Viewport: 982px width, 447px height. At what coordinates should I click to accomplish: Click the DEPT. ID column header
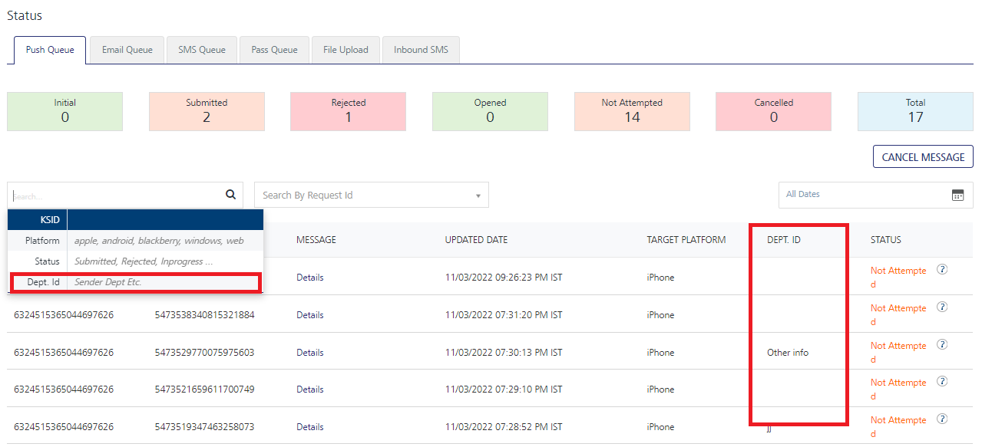pos(784,240)
